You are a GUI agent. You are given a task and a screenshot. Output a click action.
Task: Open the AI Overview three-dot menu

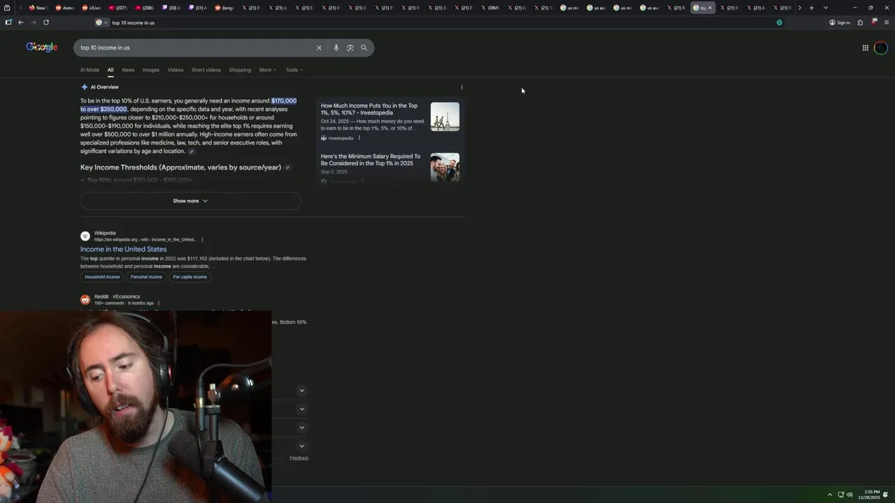click(x=461, y=87)
